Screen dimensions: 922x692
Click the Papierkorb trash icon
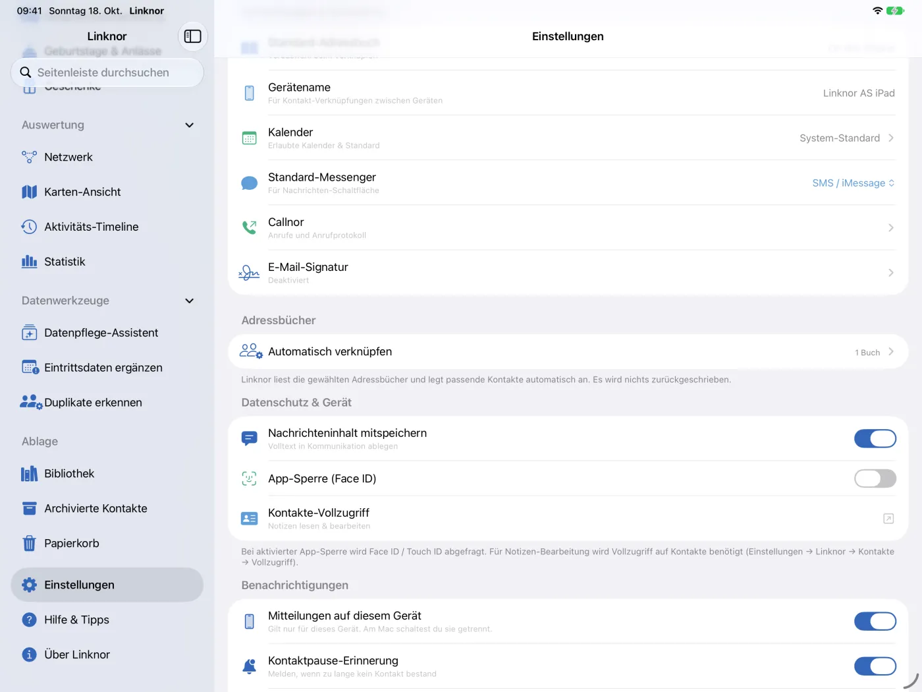[x=29, y=543]
